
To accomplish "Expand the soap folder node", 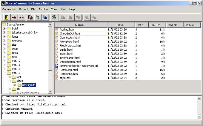I will pyautogui.click(x=4, y=49).
